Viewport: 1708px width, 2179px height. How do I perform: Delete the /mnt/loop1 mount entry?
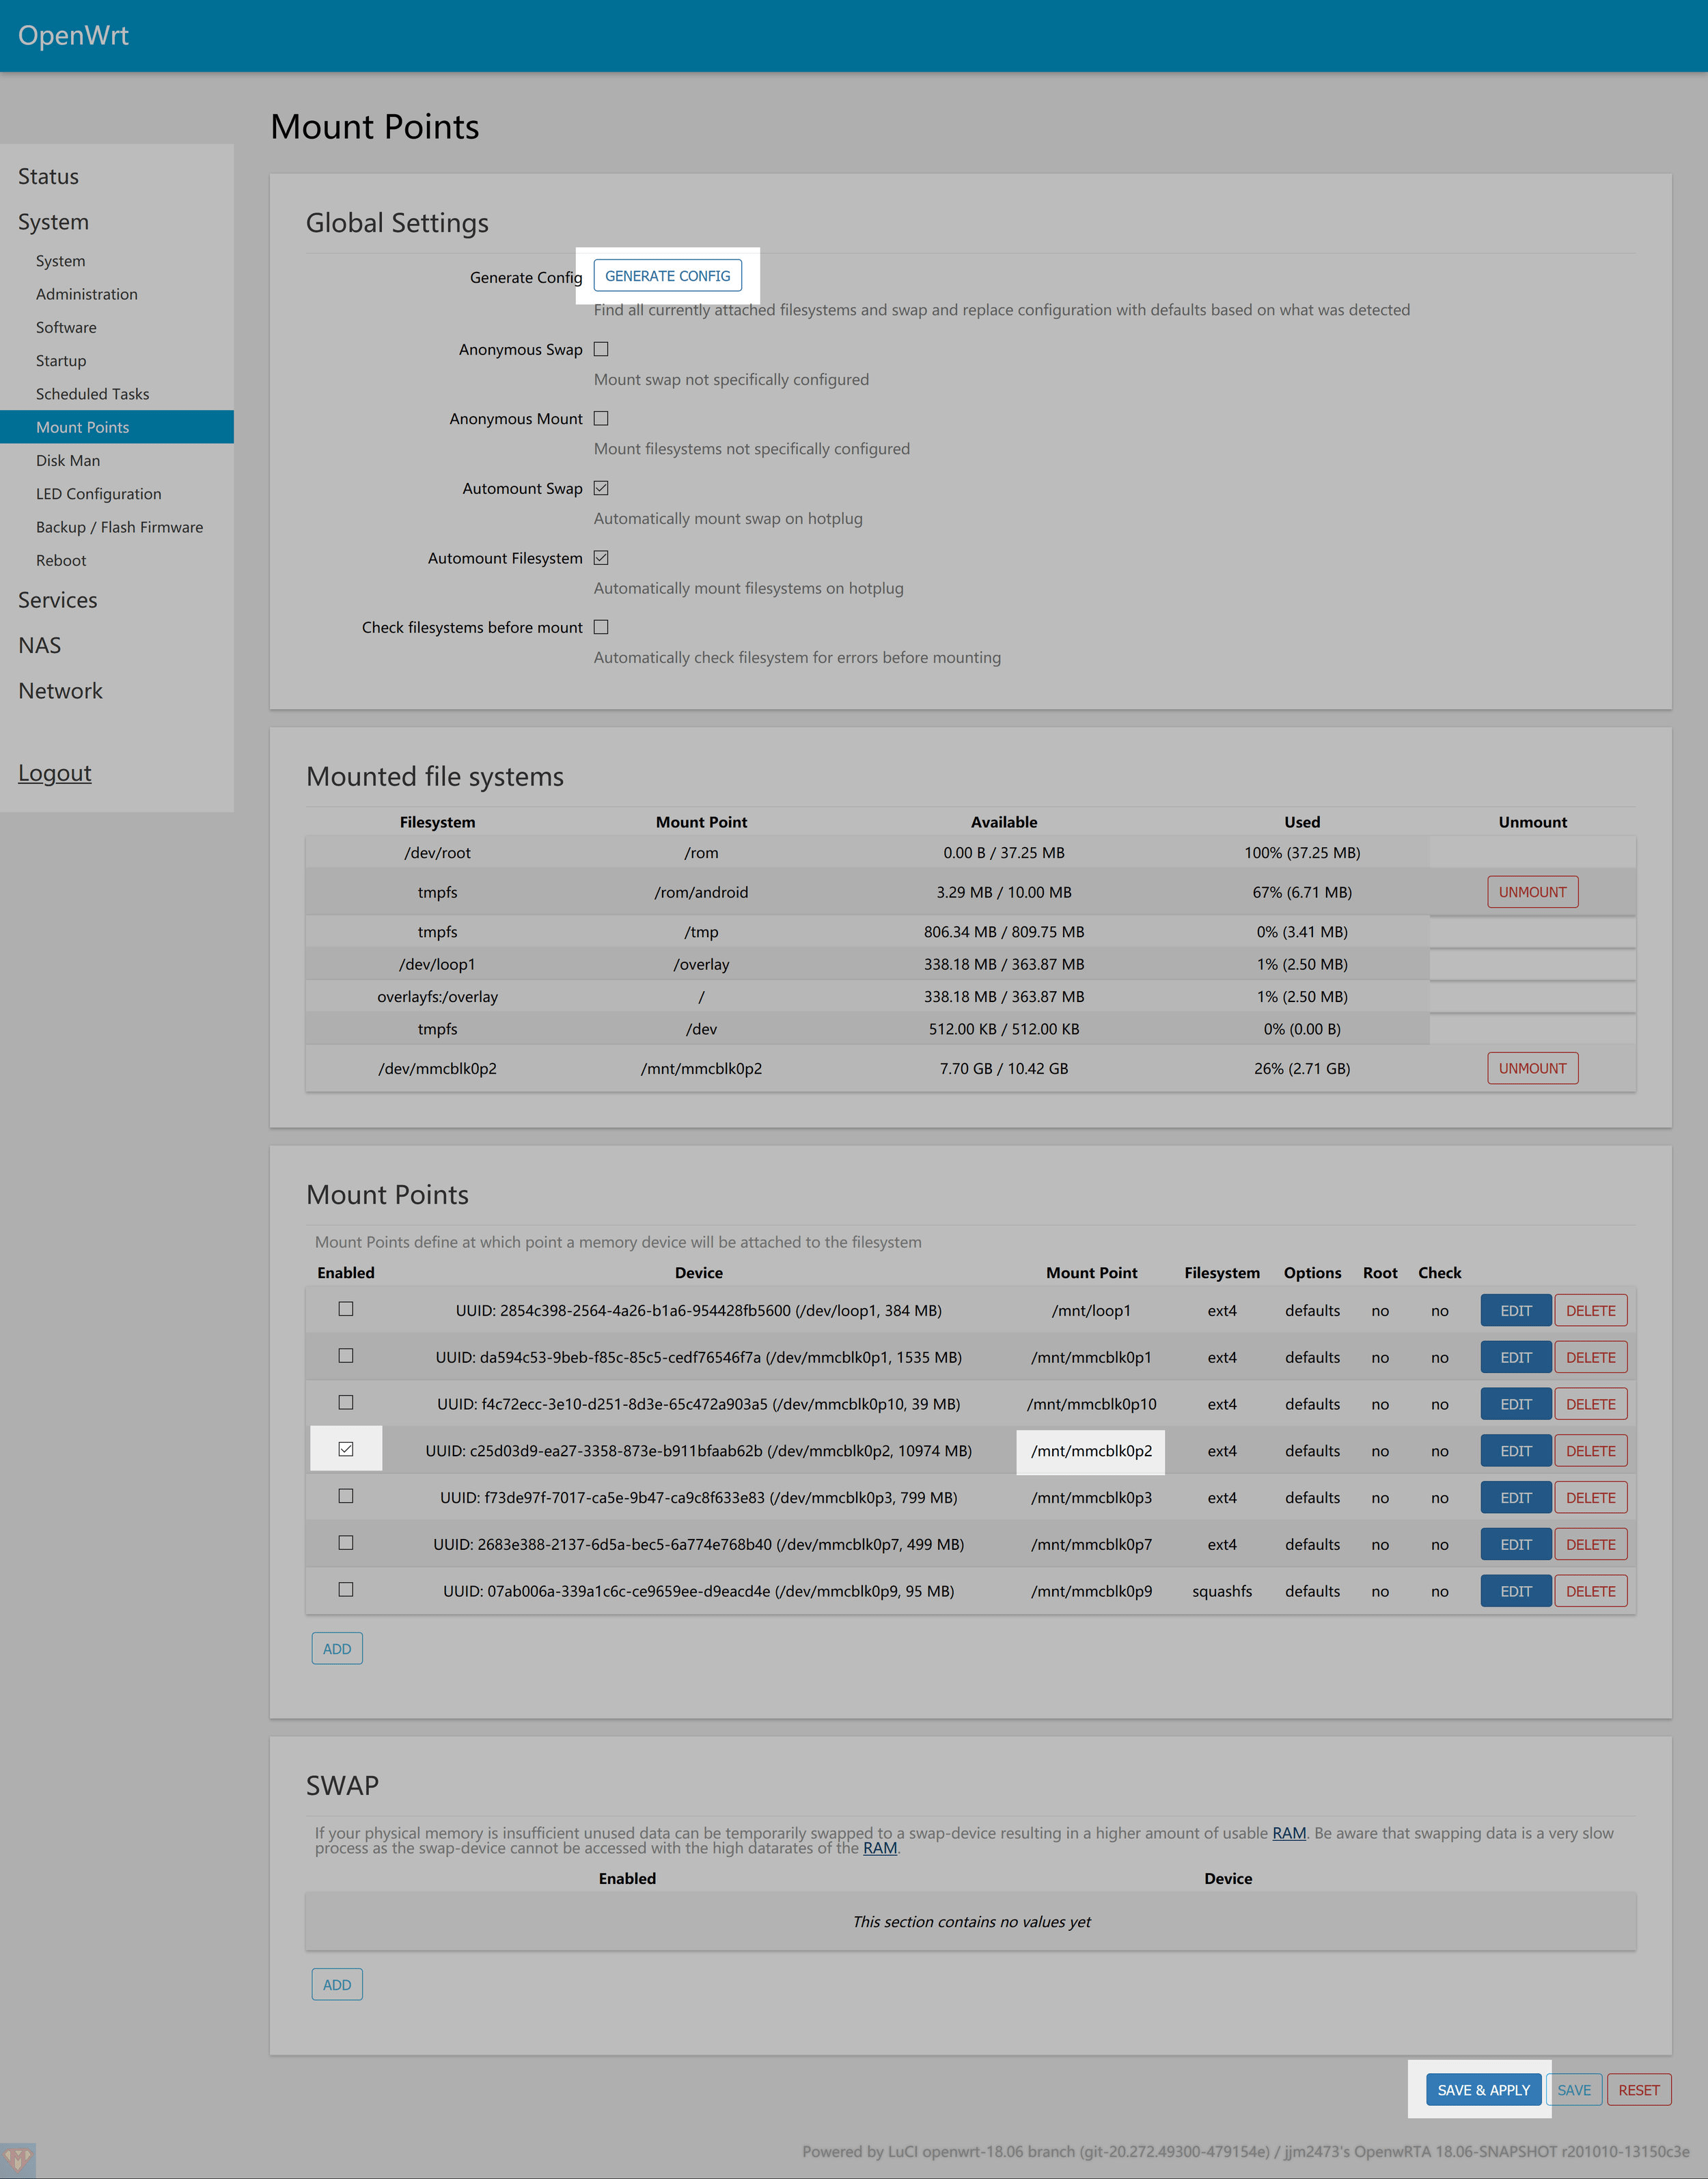1590,1310
